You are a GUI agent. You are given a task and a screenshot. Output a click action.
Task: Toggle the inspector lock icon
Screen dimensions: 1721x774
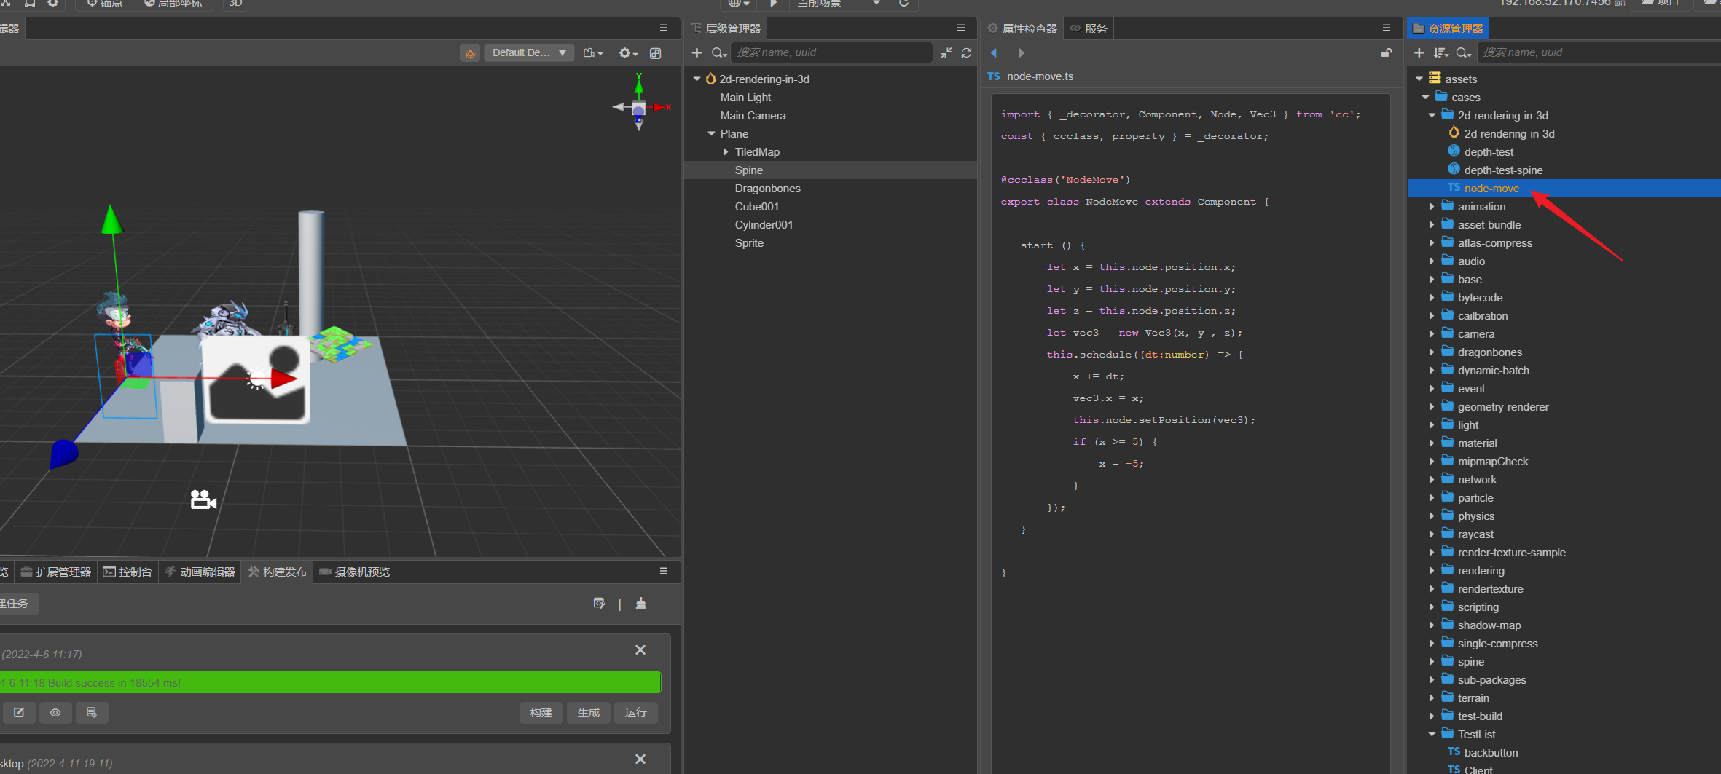click(1386, 52)
